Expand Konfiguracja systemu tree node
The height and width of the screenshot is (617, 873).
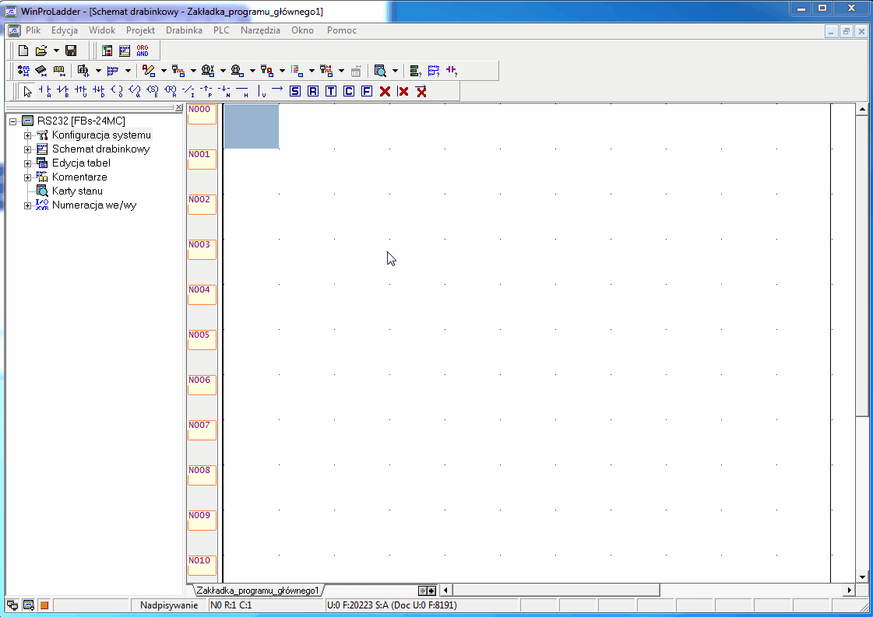pyautogui.click(x=27, y=135)
